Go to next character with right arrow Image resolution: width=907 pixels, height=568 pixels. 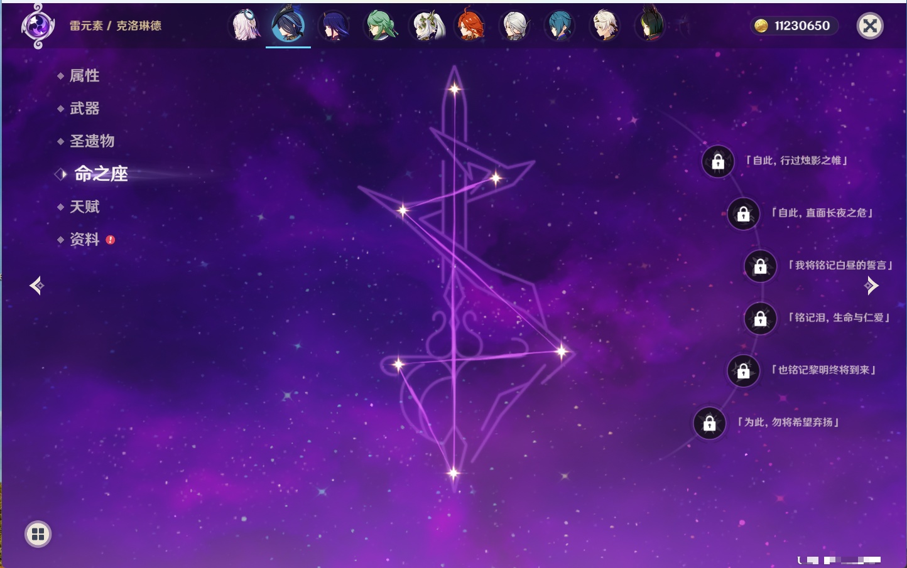point(871,286)
